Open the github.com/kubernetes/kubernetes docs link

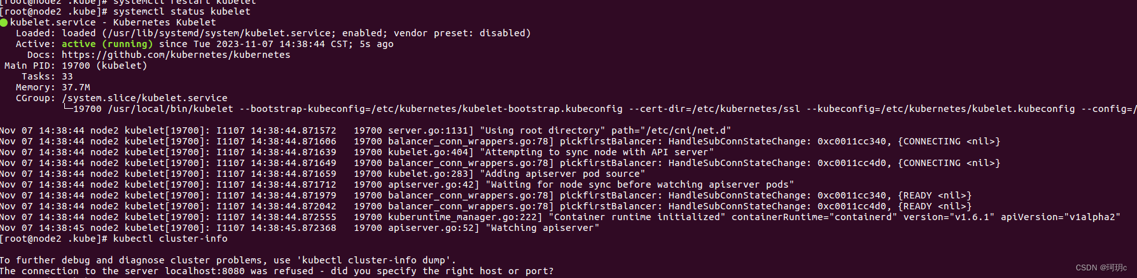pyautogui.click(x=176, y=55)
